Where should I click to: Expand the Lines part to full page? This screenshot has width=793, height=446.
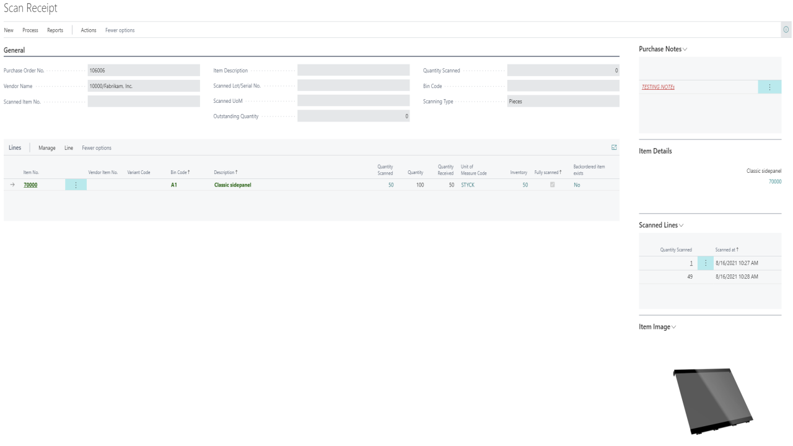tap(614, 147)
